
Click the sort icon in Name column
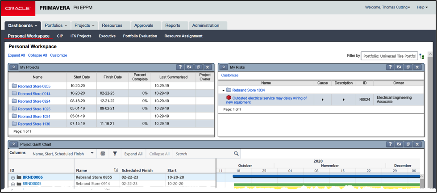[116, 170]
